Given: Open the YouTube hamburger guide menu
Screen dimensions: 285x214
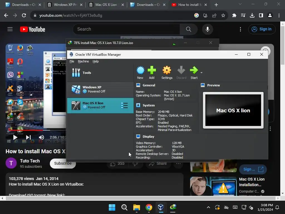Looking at the screenshot, I should coord(10,29).
